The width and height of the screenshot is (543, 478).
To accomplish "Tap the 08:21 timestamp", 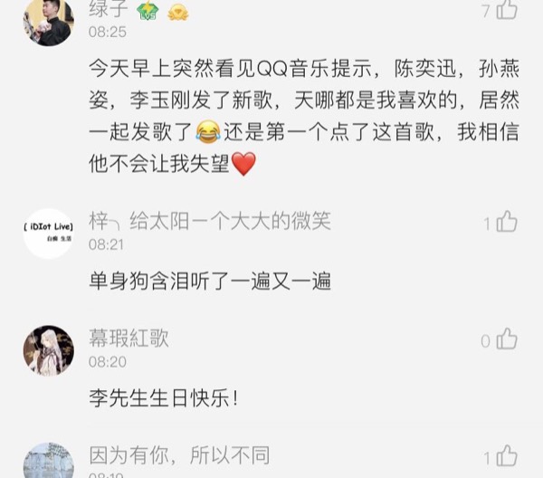I will click(x=106, y=245).
